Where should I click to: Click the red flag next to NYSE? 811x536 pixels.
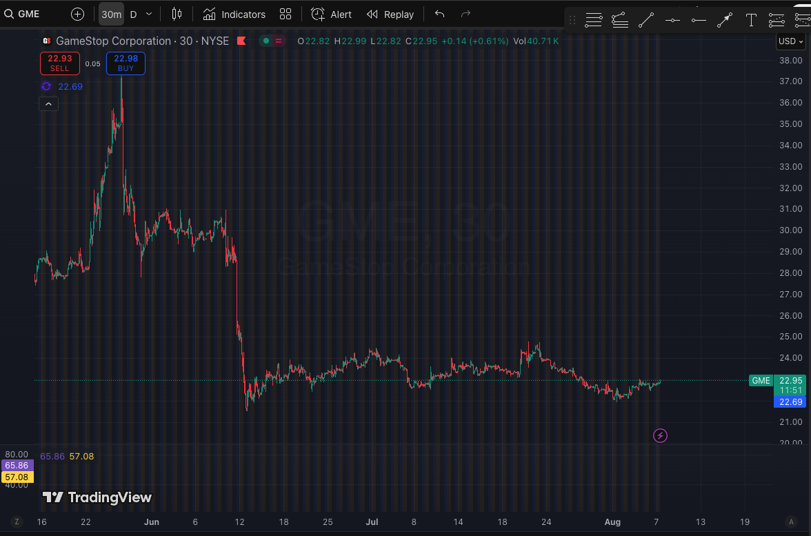(241, 41)
